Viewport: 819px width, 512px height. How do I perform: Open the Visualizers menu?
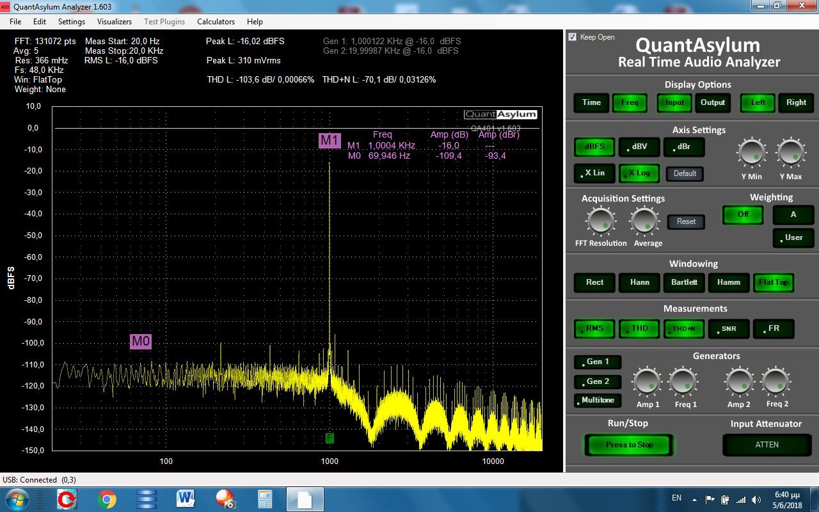pyautogui.click(x=115, y=22)
